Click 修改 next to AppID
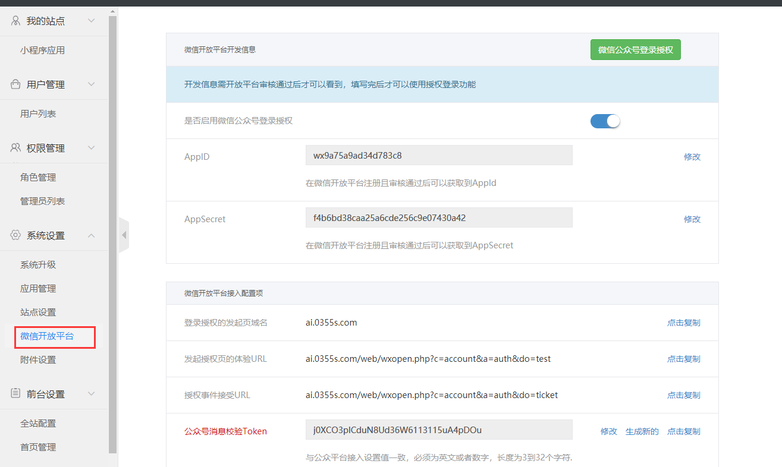Image resolution: width=782 pixels, height=467 pixels. (x=692, y=157)
